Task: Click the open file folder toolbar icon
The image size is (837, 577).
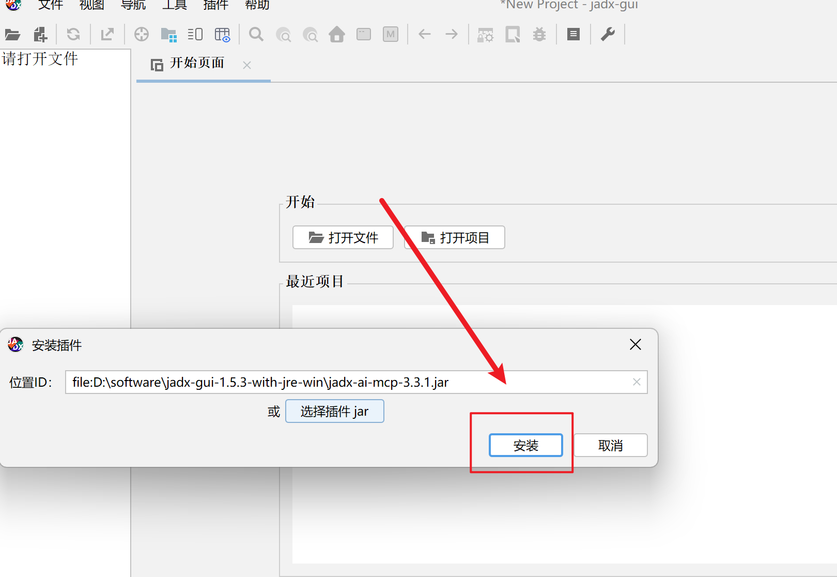Action: [12, 35]
